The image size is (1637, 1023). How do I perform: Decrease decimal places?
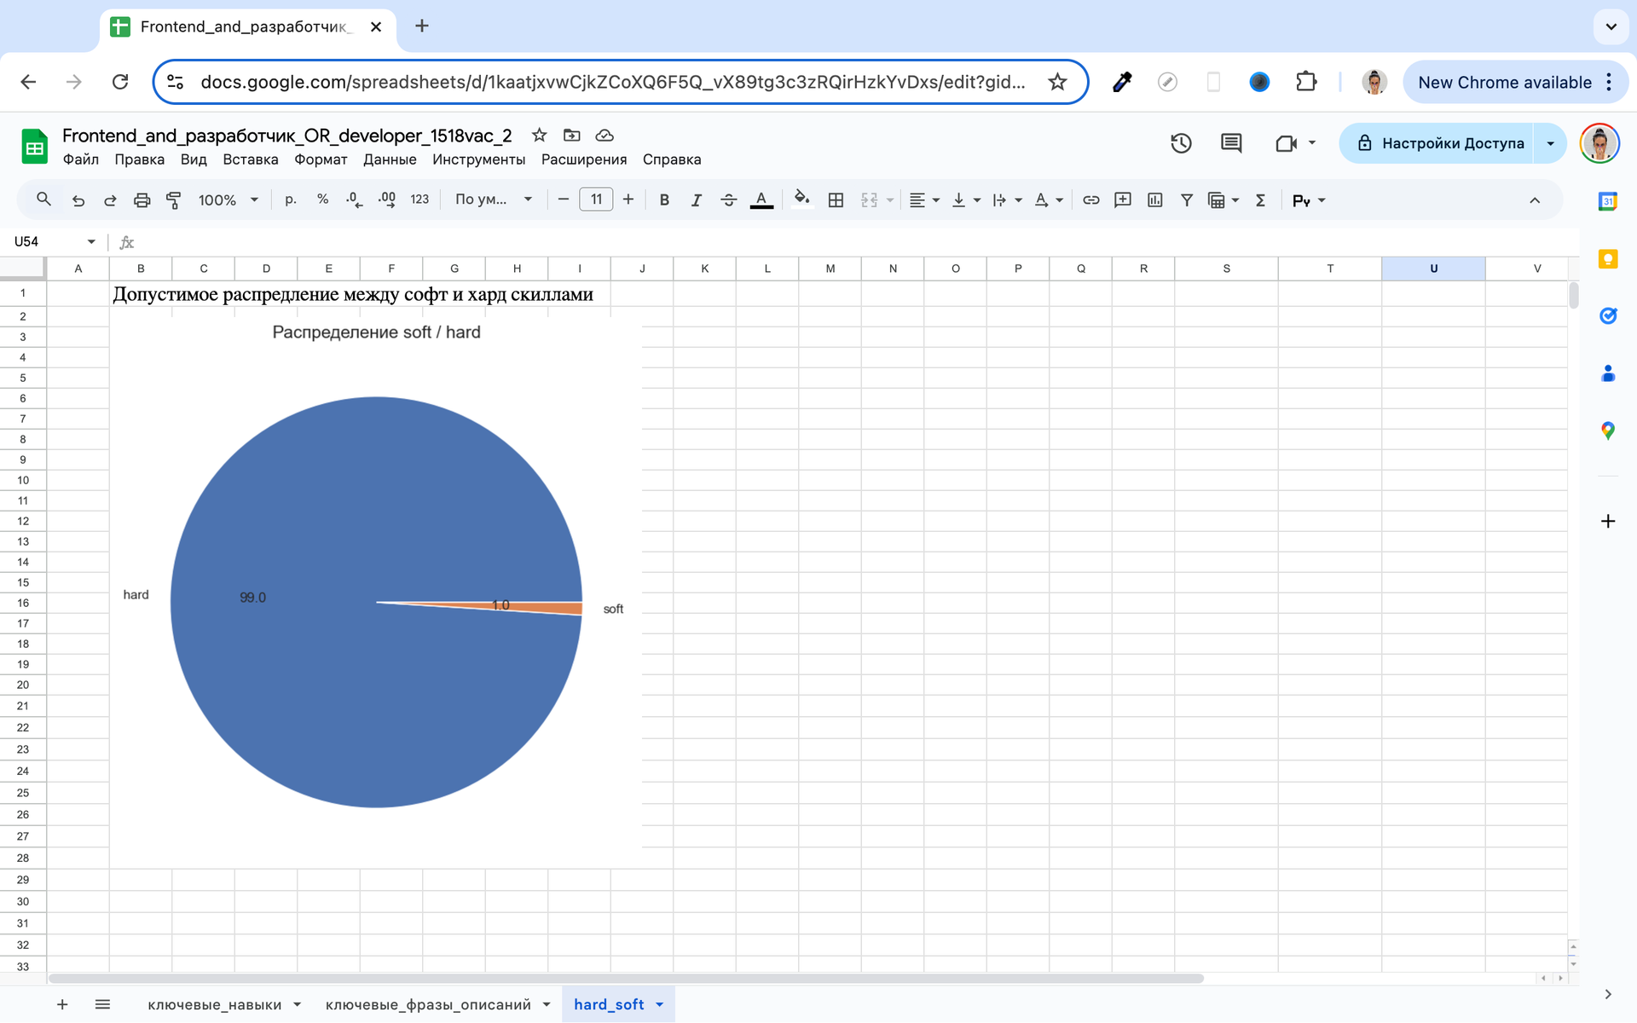coord(355,199)
